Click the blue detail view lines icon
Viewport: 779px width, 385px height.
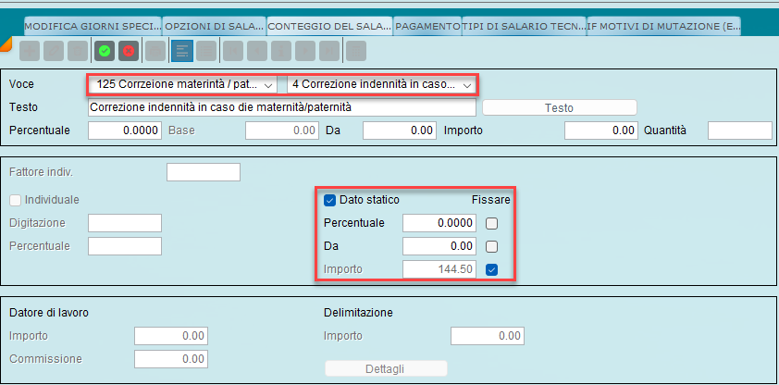pos(182,51)
